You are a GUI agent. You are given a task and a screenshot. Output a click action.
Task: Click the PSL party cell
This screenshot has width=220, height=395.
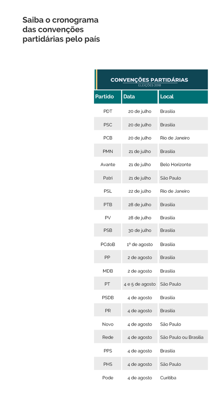pyautogui.click(x=108, y=191)
